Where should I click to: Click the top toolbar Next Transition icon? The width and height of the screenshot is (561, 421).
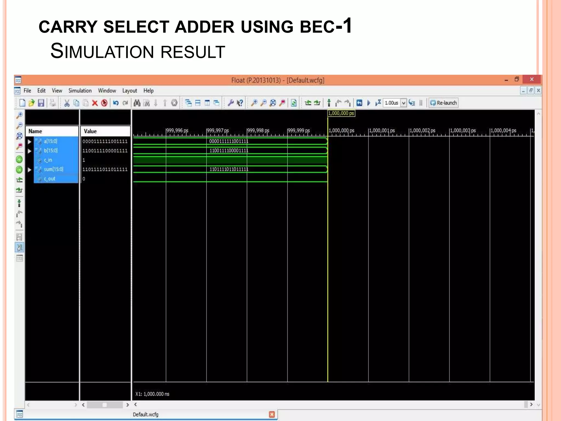317,103
